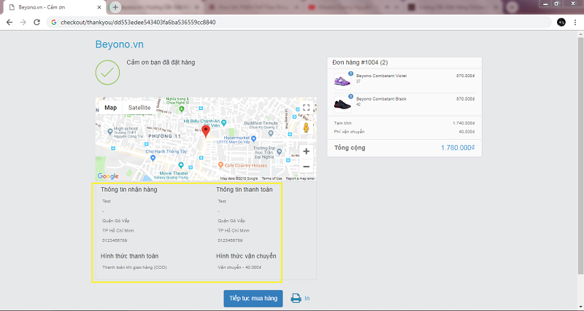This screenshot has height=311, width=584.
Task: Click the green order success checkmark
Action: tap(107, 72)
